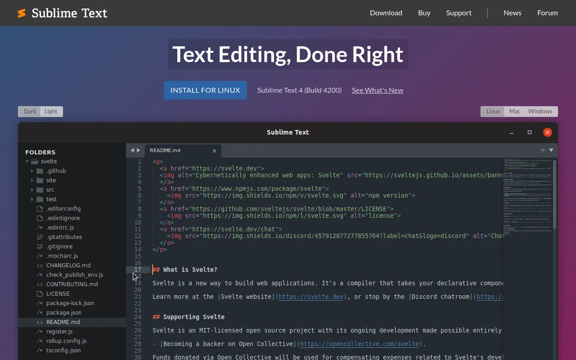Screen dimensions: 576x360
Task: Add new tab with plus icon
Action: coord(543,150)
